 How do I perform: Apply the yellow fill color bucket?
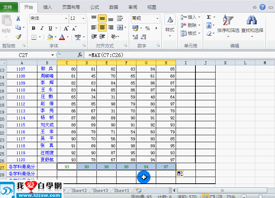tap(50, 37)
